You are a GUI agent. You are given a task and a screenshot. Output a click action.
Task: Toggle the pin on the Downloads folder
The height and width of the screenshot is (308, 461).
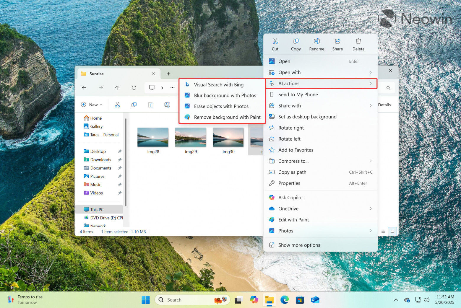tap(119, 159)
